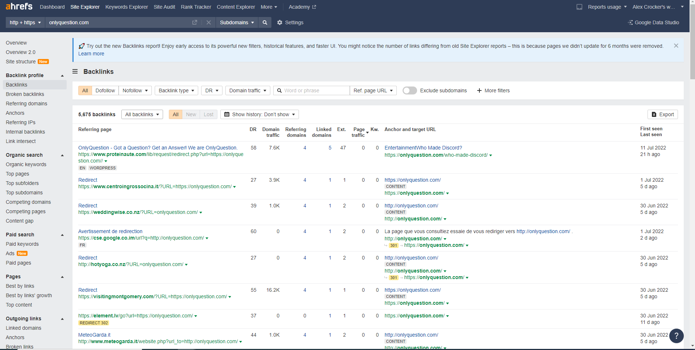Select the All link type filter

point(85,90)
